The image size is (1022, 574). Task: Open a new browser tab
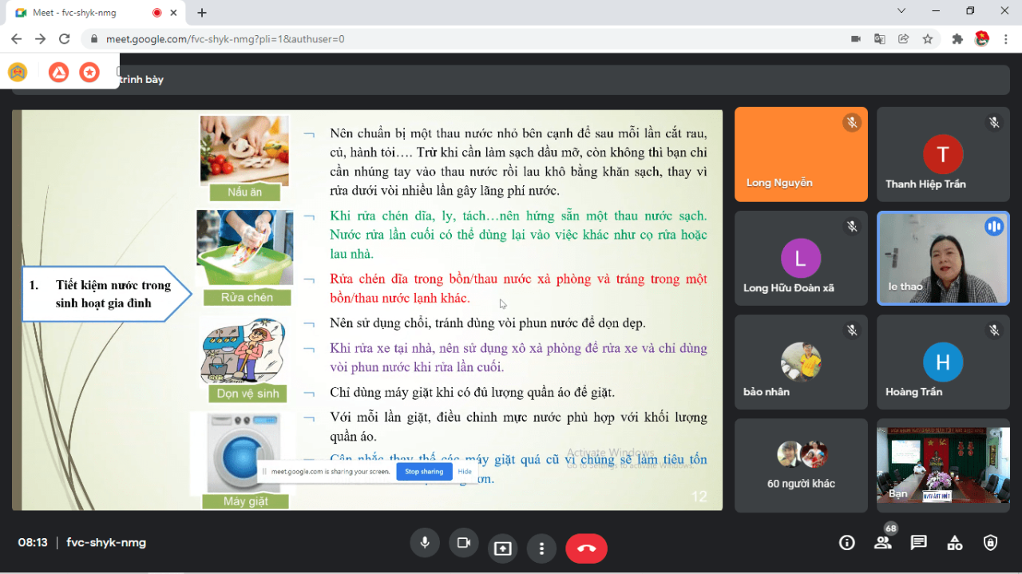tap(202, 13)
